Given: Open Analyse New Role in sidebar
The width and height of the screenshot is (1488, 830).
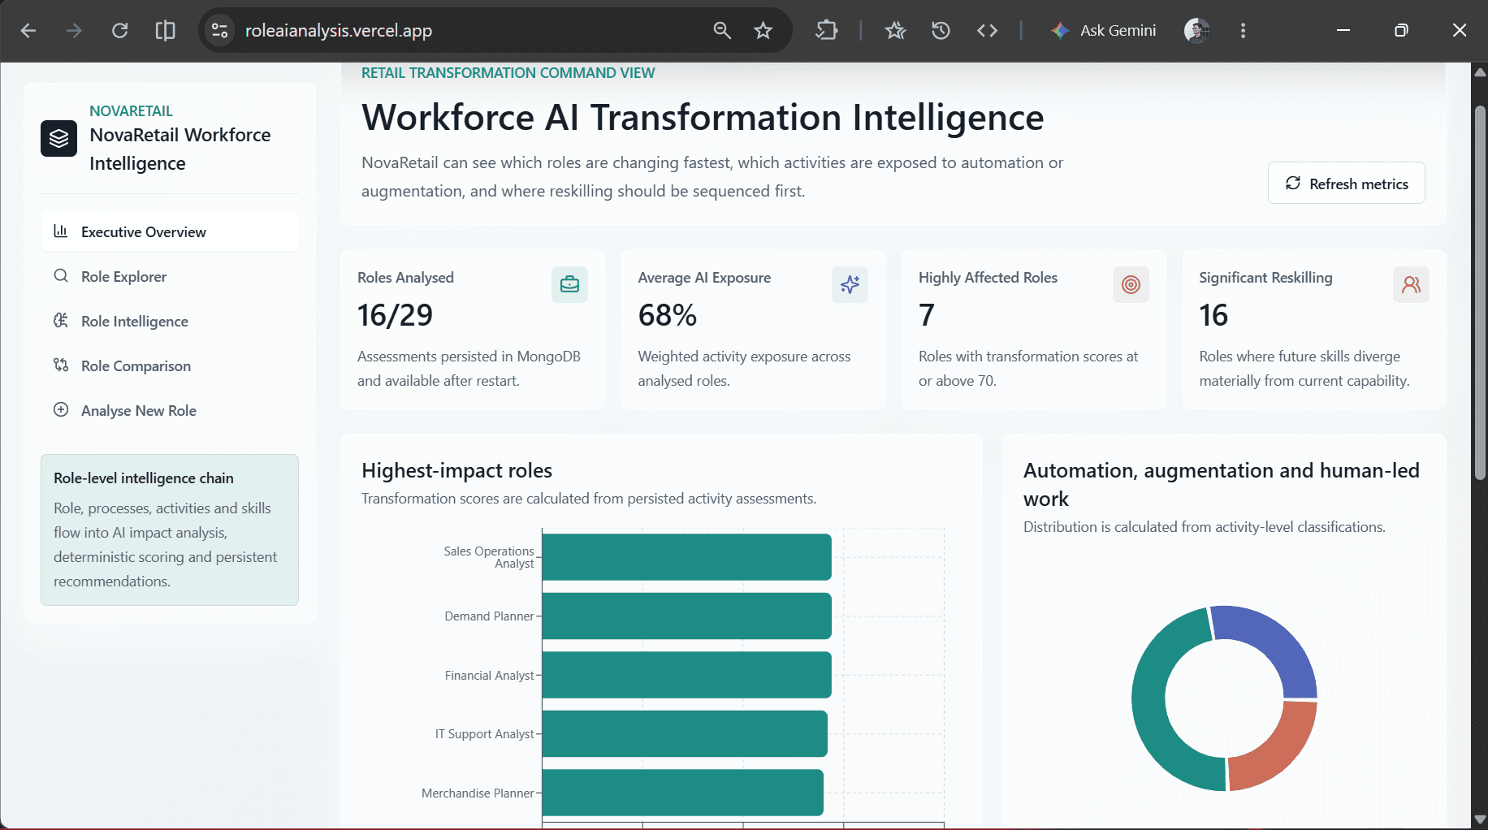Looking at the screenshot, I should [170, 410].
